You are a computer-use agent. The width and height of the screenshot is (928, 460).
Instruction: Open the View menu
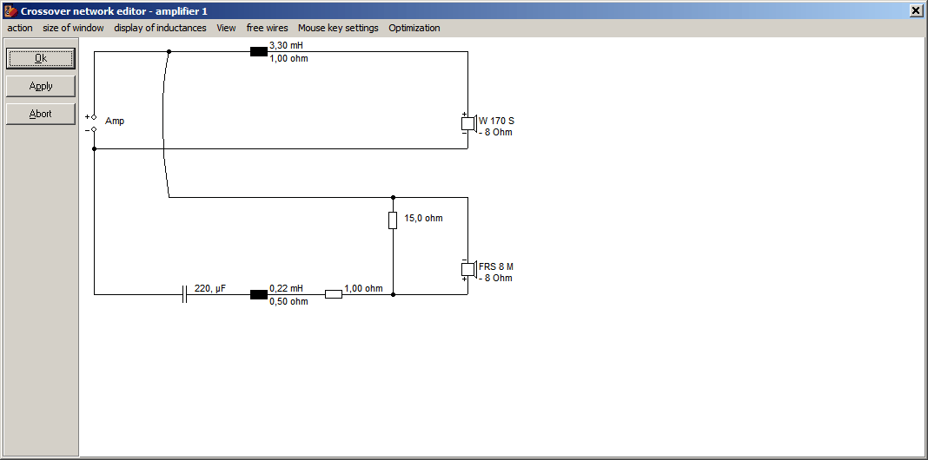click(x=226, y=28)
